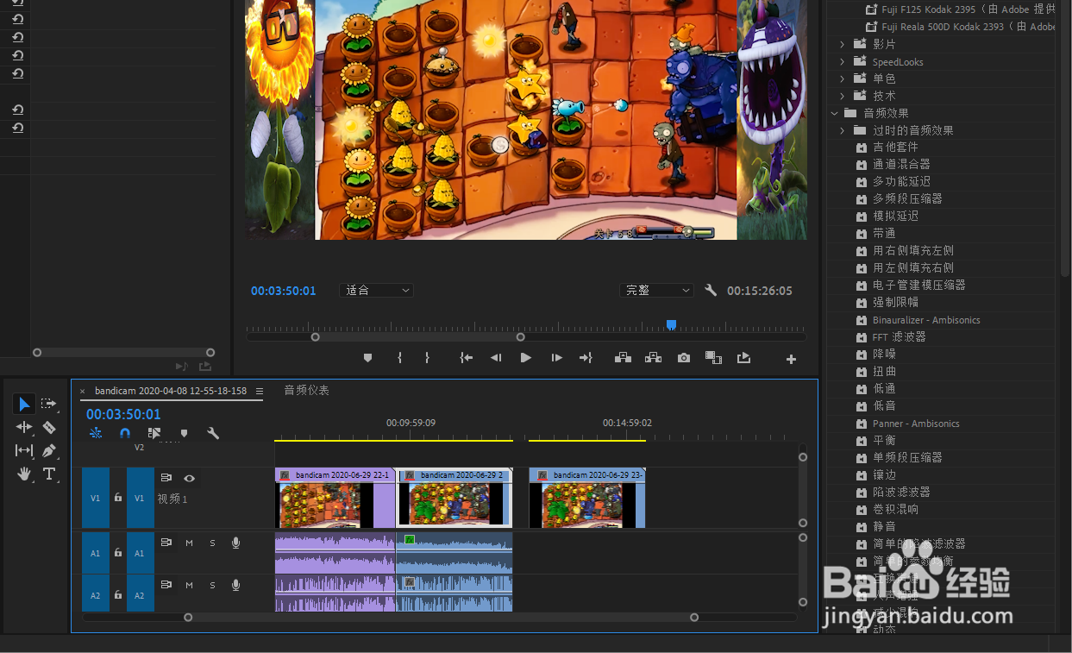Click the Export/share icon in program monitor

click(x=743, y=358)
